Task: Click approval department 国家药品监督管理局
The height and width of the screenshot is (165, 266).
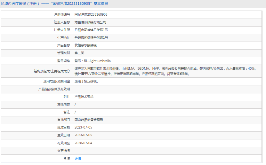Action: (89, 120)
